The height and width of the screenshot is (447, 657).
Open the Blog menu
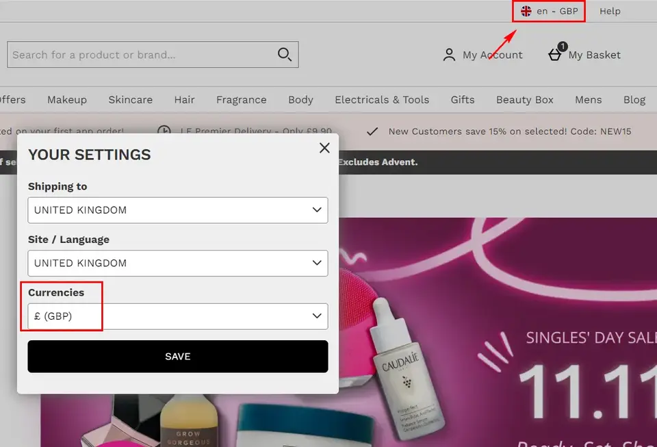pos(634,100)
